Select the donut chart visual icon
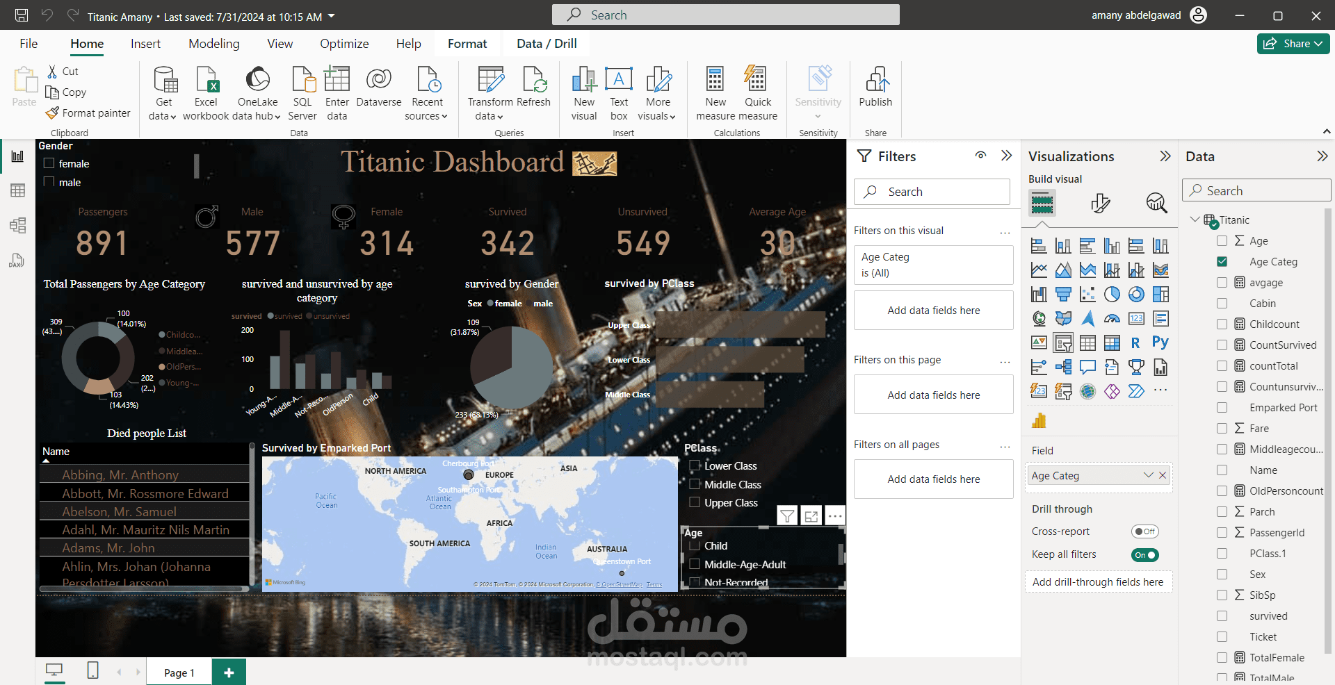Screen dimensions: 1335x685 click(x=1136, y=295)
